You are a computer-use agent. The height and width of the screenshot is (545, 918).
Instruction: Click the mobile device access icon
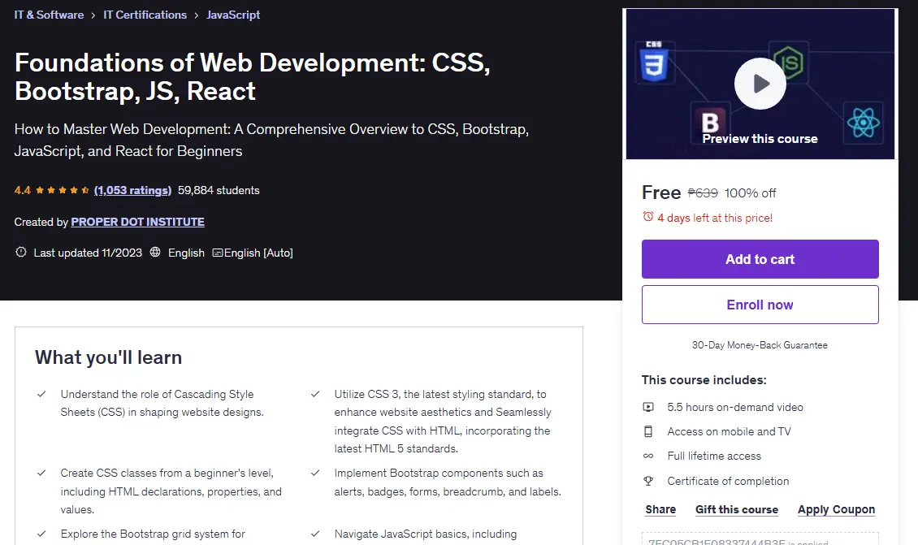pyautogui.click(x=648, y=431)
